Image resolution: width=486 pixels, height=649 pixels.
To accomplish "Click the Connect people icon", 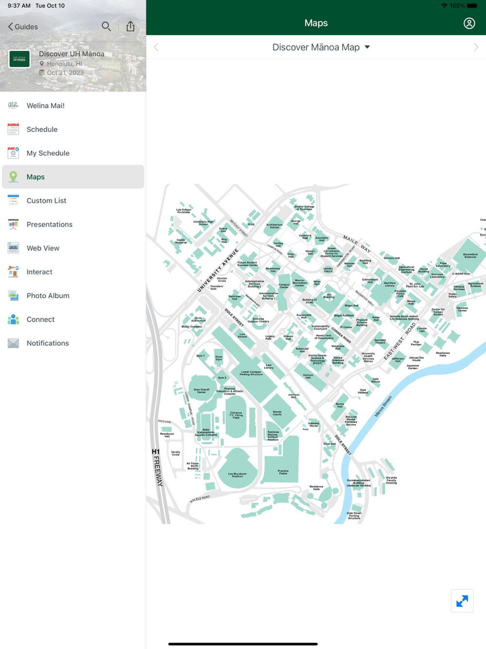I will coord(13,319).
